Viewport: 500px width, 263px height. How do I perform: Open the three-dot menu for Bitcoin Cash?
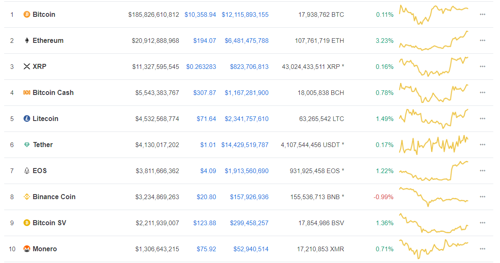(x=482, y=92)
